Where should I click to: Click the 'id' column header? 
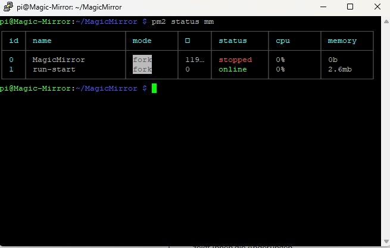click(x=13, y=41)
